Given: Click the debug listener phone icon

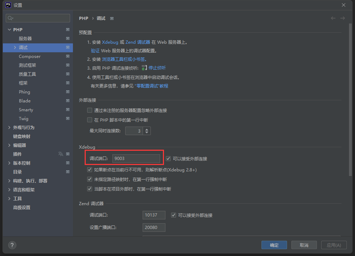Looking at the screenshot, I should (x=144, y=68).
